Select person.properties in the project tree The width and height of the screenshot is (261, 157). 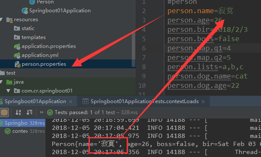tap(44, 64)
